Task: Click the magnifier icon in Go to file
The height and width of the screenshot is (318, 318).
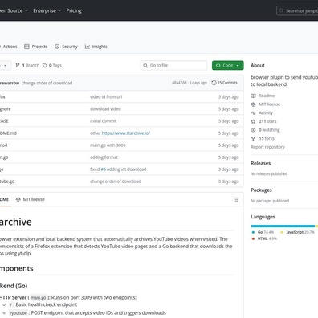Action: [145, 65]
